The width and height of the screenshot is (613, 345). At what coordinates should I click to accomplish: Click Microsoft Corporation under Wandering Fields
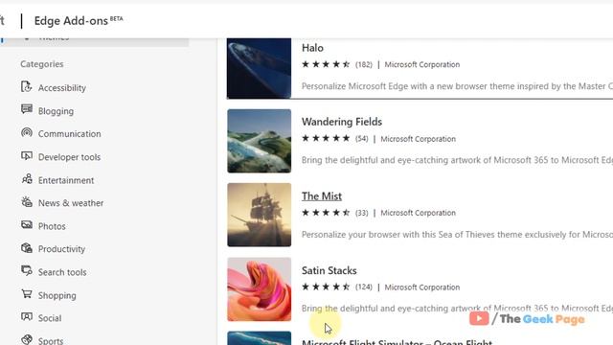coord(418,139)
